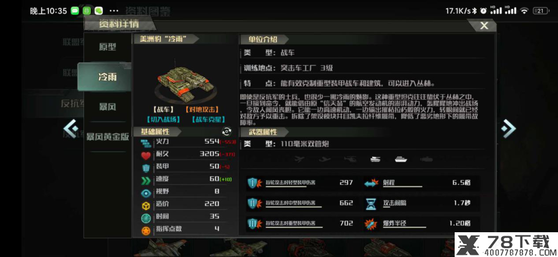Tap the tank target-type icon

376,159
